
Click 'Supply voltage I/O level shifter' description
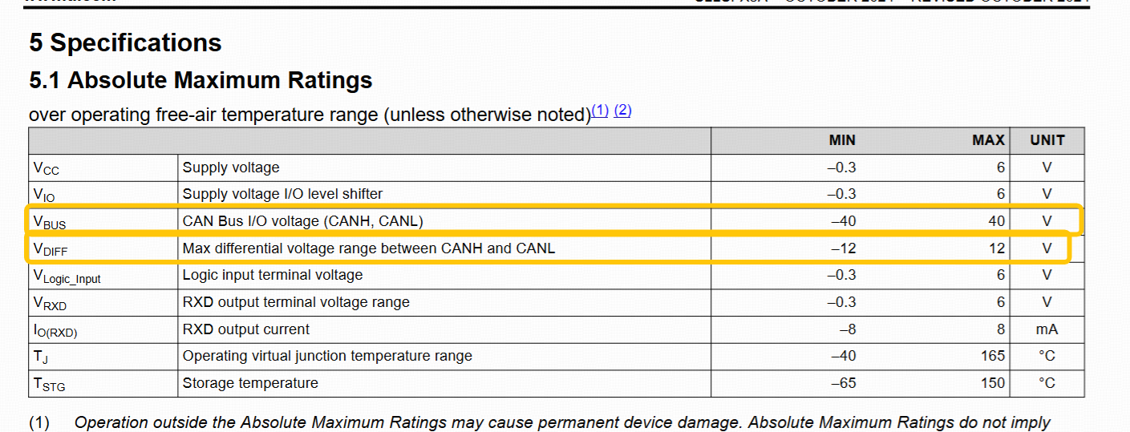[x=282, y=193]
